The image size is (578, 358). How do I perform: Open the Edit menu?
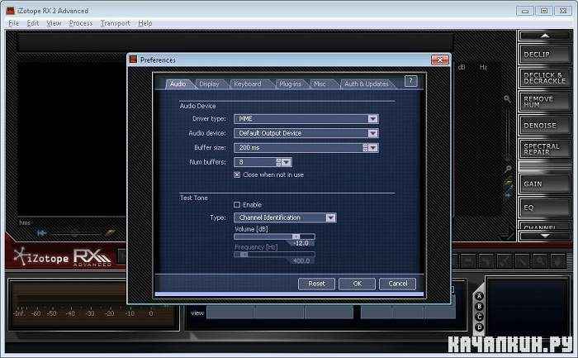33,23
